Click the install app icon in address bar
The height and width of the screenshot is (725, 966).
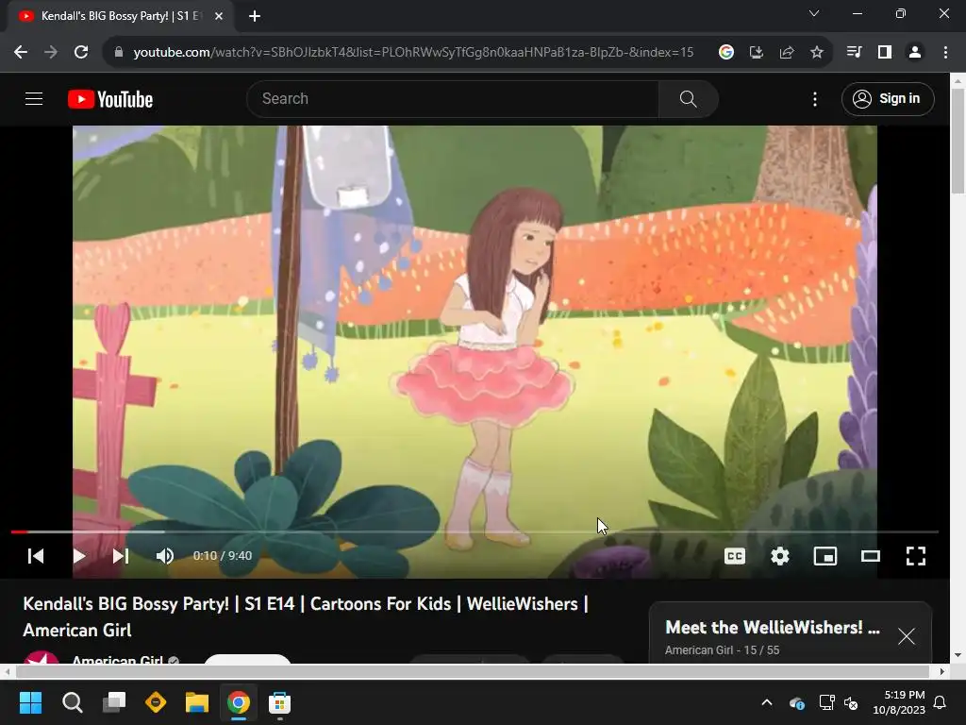[757, 53]
